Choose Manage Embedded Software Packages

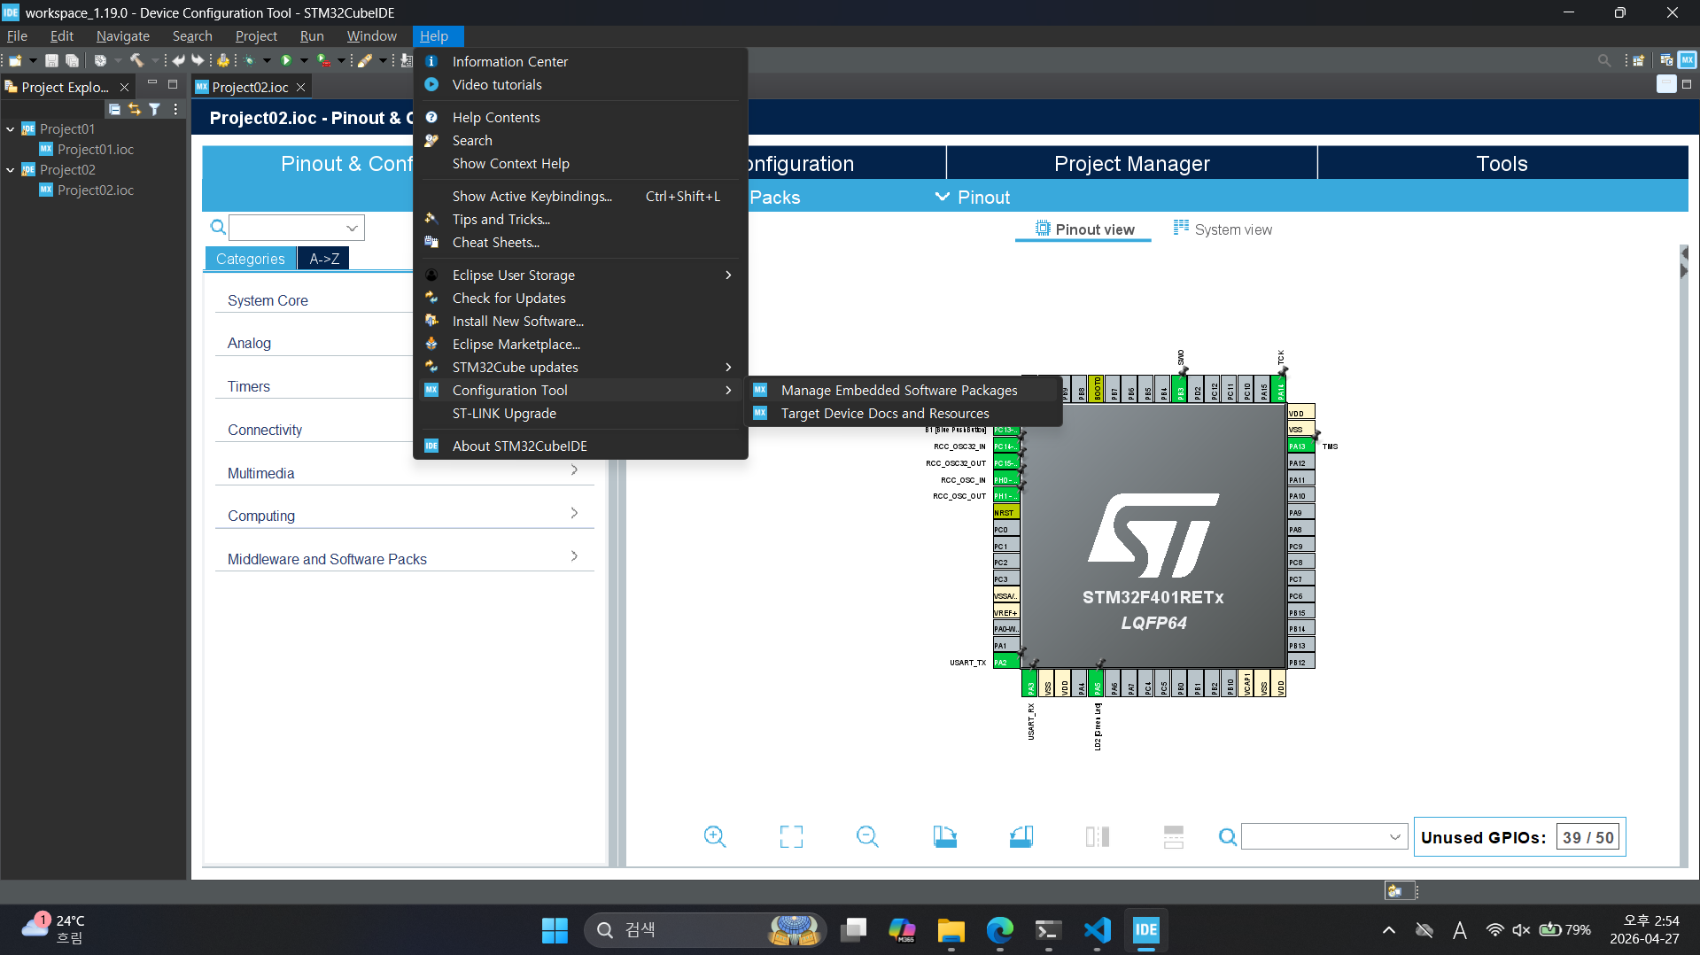(904, 390)
